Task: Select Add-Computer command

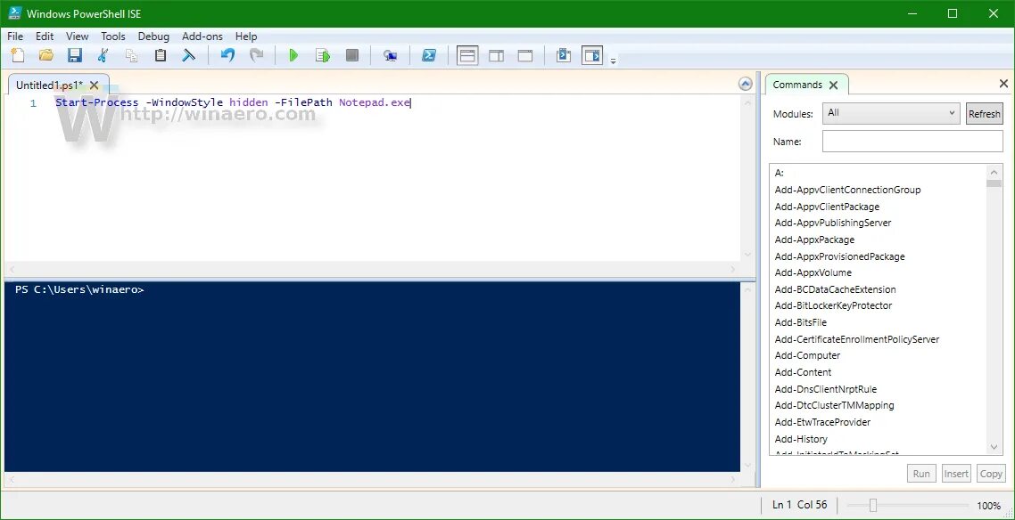Action: 807,355
